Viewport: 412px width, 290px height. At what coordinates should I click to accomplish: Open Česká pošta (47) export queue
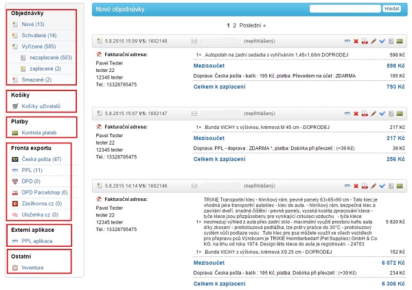pos(41,159)
